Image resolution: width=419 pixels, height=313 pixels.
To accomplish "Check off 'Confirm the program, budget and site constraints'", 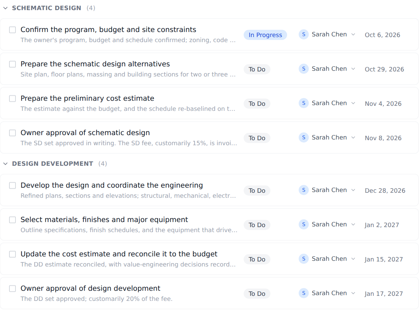I will (x=12, y=30).
